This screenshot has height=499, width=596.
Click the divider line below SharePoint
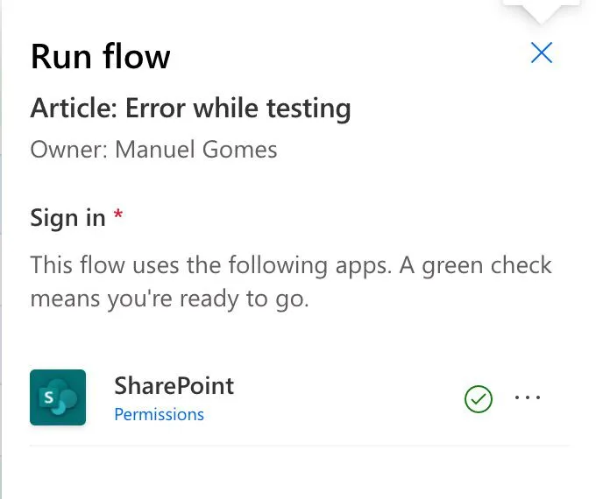tap(300, 446)
